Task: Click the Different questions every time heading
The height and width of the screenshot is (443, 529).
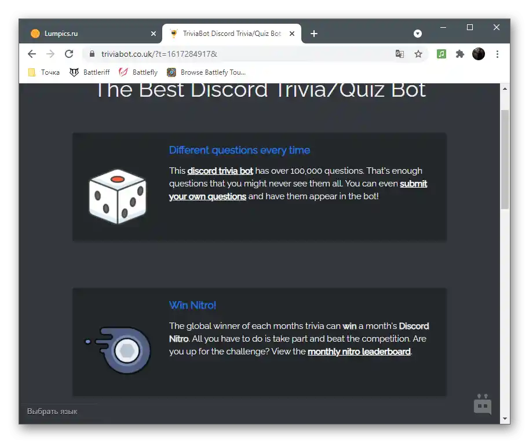Action: coord(239,150)
